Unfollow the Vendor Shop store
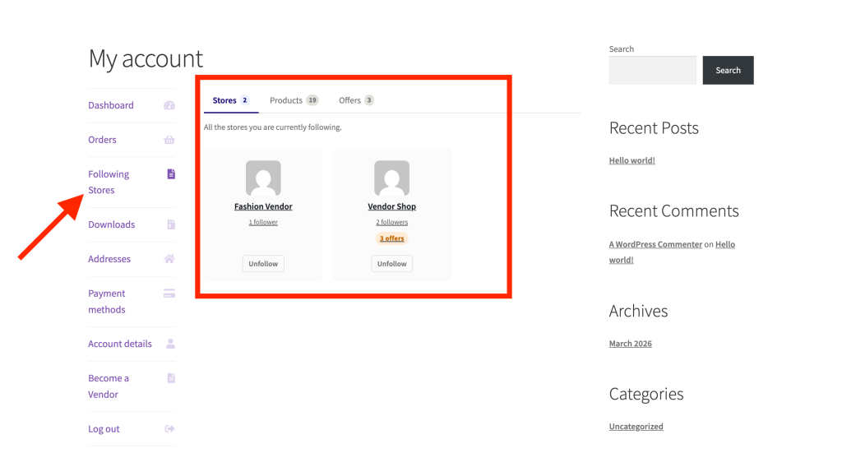Viewport: 842px width, 476px height. click(x=392, y=264)
